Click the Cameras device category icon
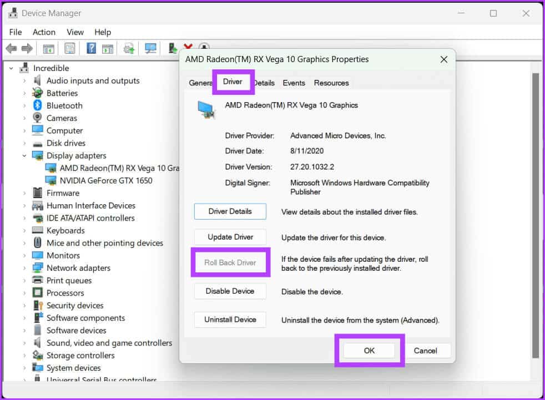 pyautogui.click(x=38, y=118)
